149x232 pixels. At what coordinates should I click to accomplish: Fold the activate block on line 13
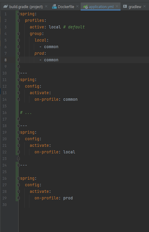point(18,93)
